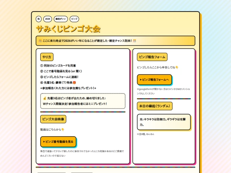This screenshot has width=231, height=173.
Task: Click the party popper icon at the banner end
Action: (x=134, y=41)
